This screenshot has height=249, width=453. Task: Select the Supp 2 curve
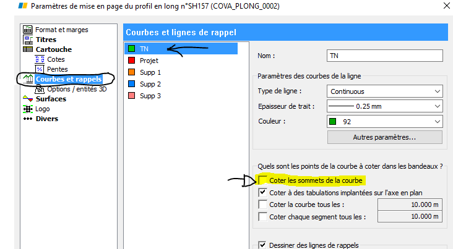150,84
